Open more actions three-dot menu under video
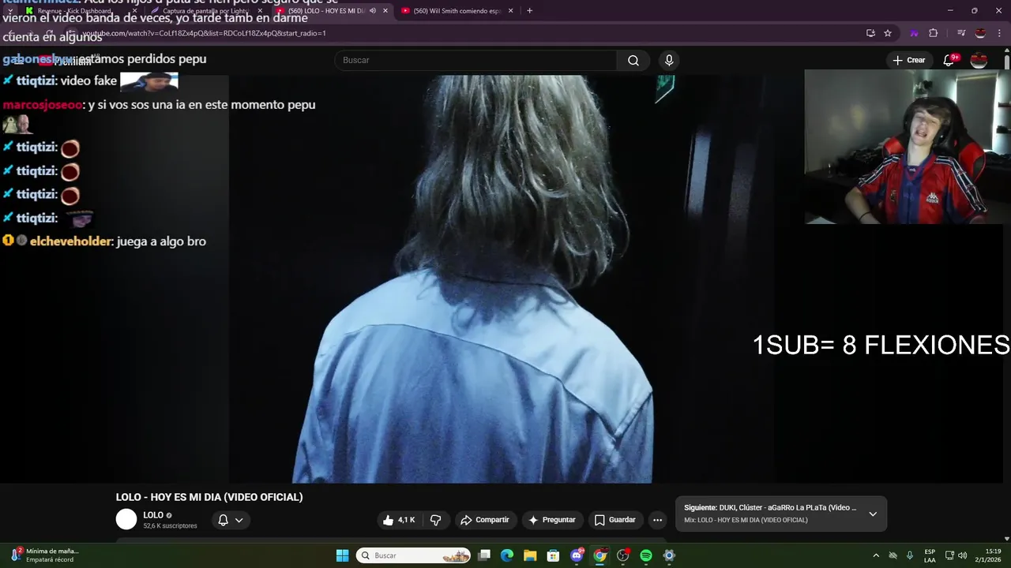 [657, 520]
